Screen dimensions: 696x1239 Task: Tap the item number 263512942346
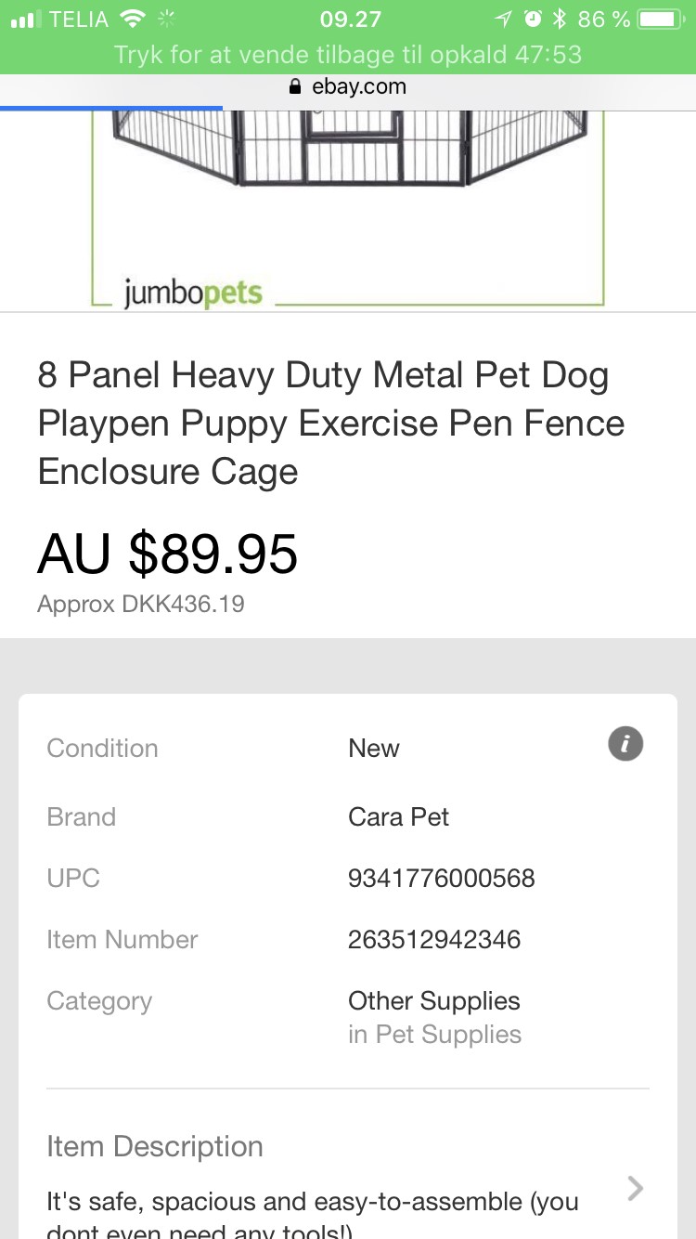point(433,939)
